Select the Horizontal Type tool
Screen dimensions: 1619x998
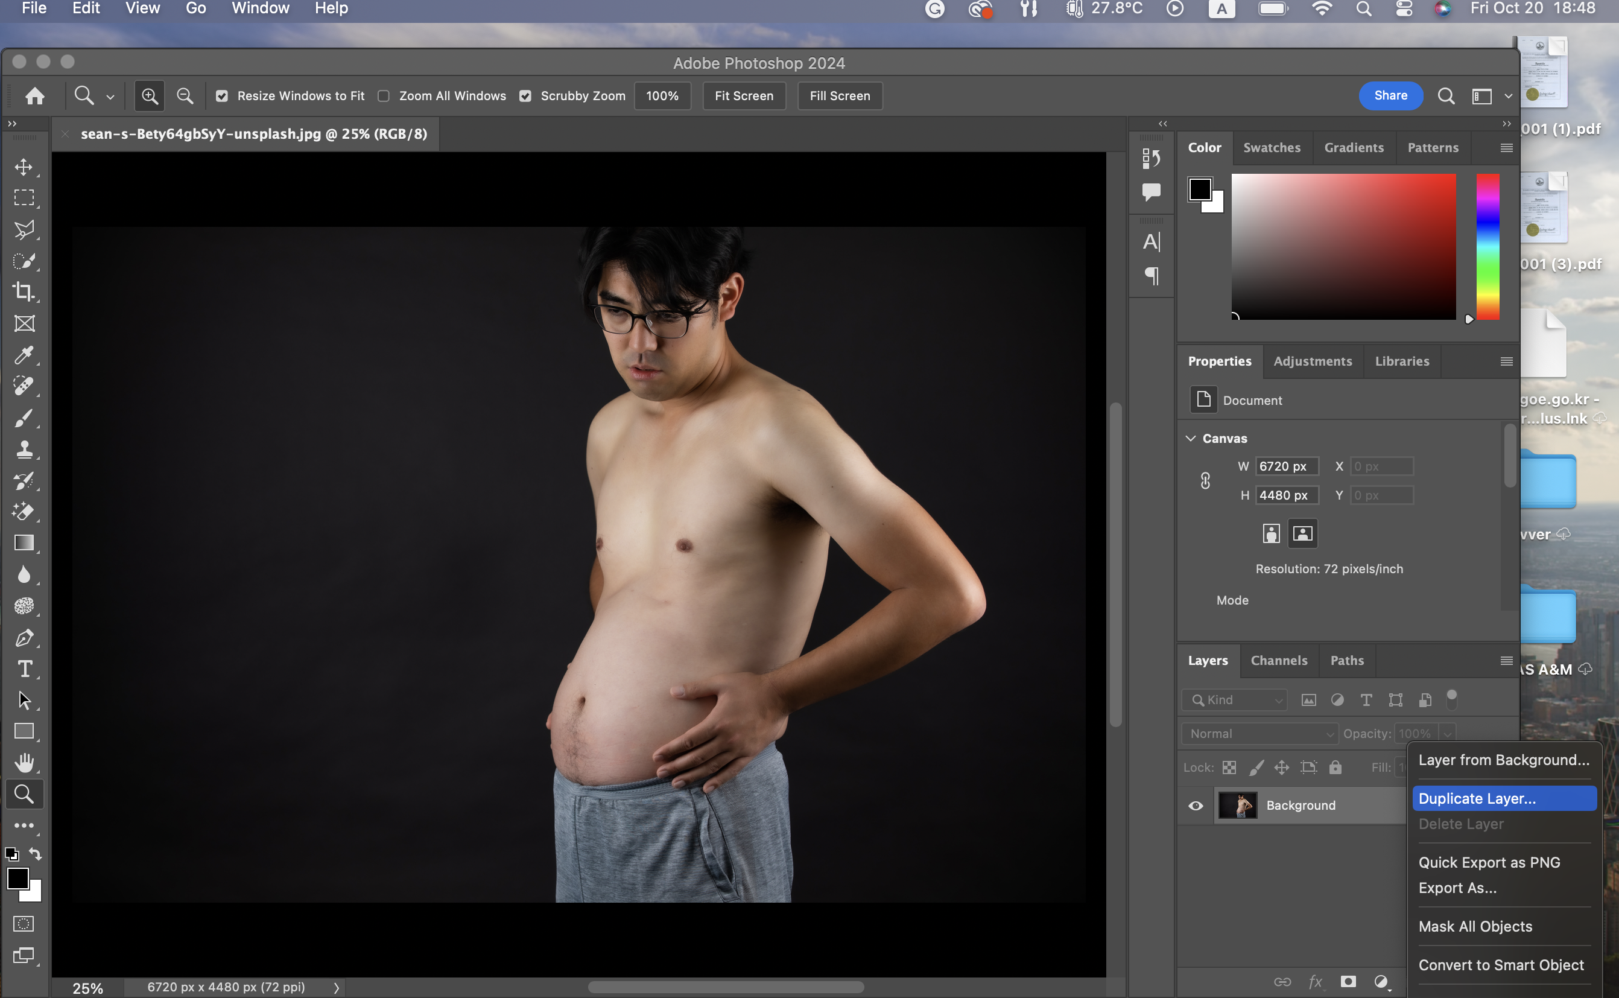(x=24, y=669)
